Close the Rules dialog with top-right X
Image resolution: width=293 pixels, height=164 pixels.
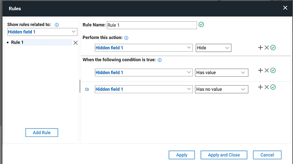tap(285, 8)
